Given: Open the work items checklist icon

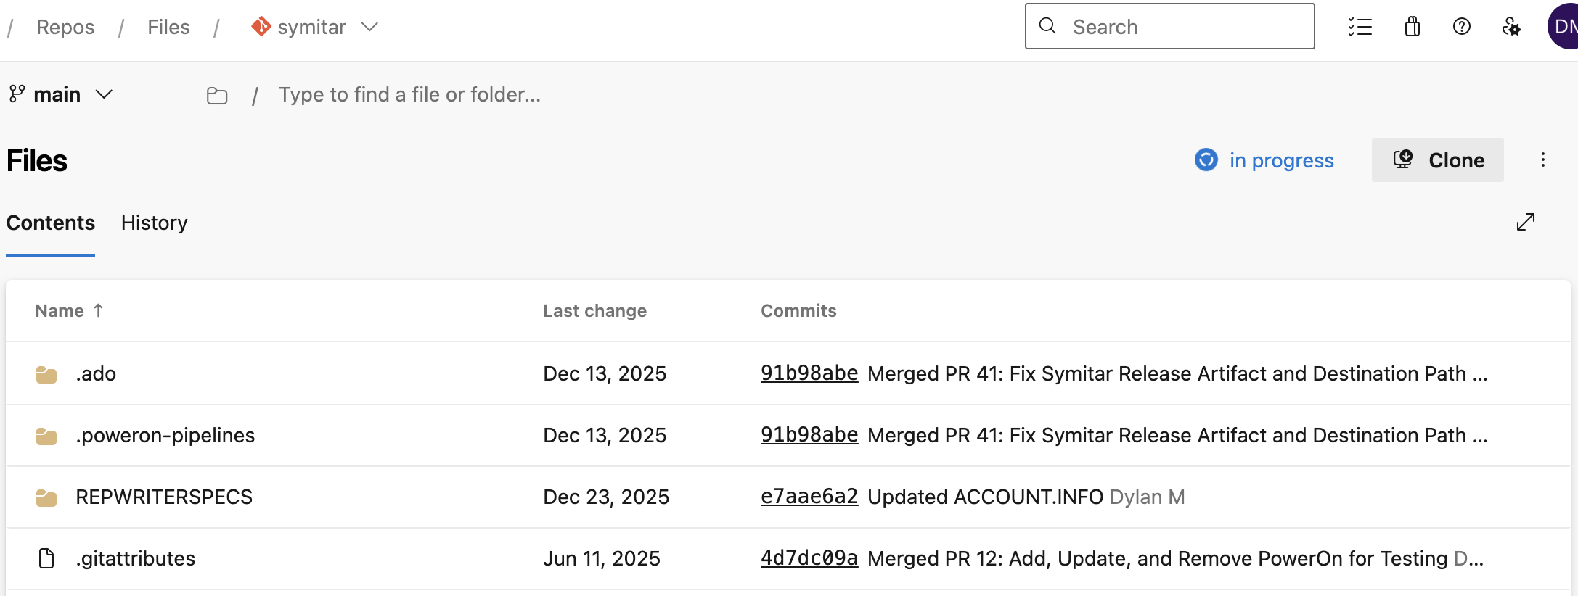Looking at the screenshot, I should 1360,27.
